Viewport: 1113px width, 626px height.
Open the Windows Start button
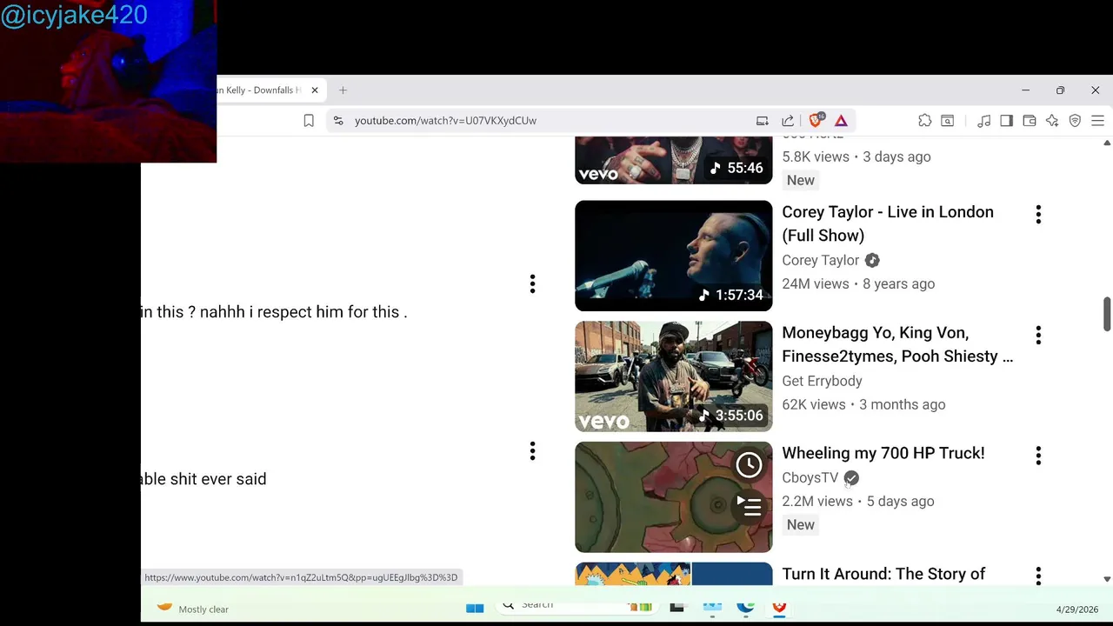475,608
